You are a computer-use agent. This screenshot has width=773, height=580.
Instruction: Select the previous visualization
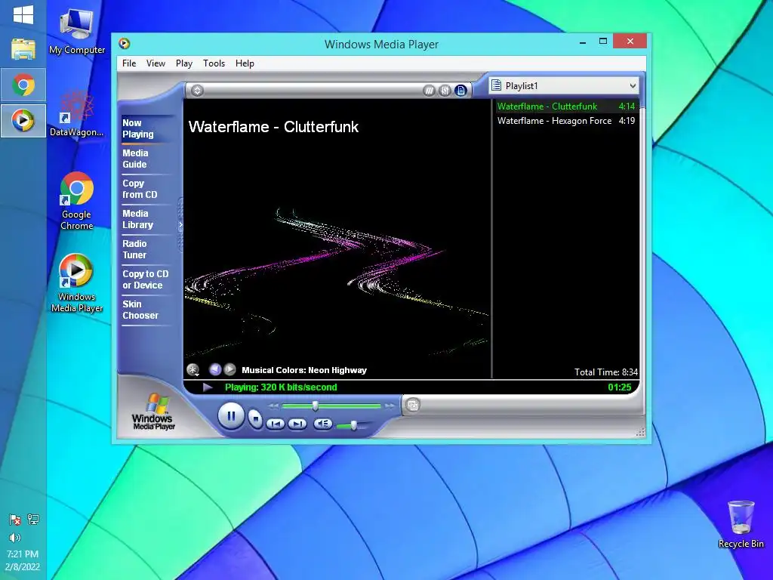[215, 369]
